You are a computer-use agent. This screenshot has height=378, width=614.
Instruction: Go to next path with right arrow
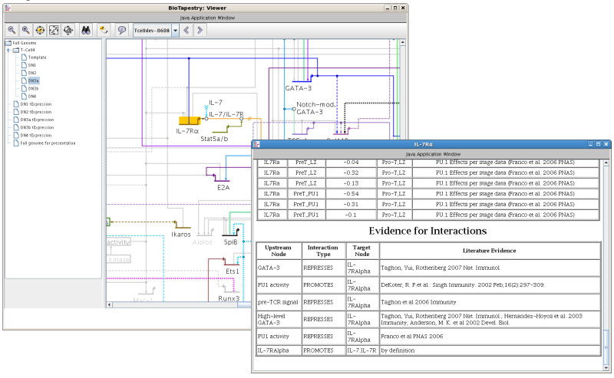click(x=200, y=30)
